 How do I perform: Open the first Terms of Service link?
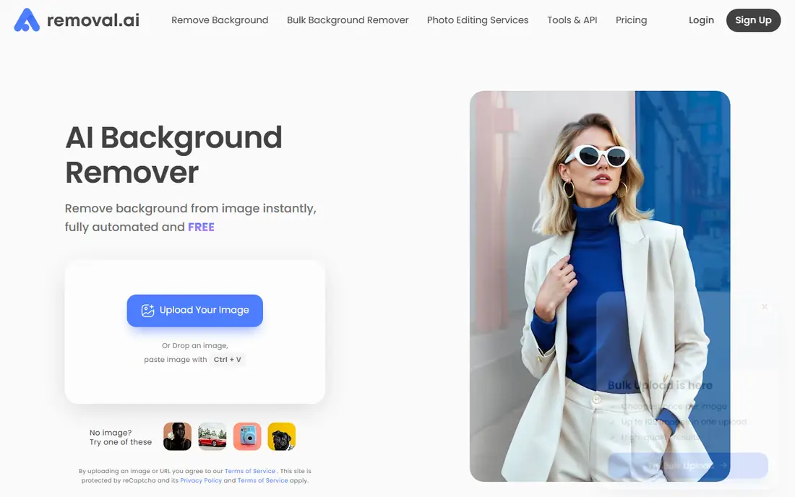[250, 471]
